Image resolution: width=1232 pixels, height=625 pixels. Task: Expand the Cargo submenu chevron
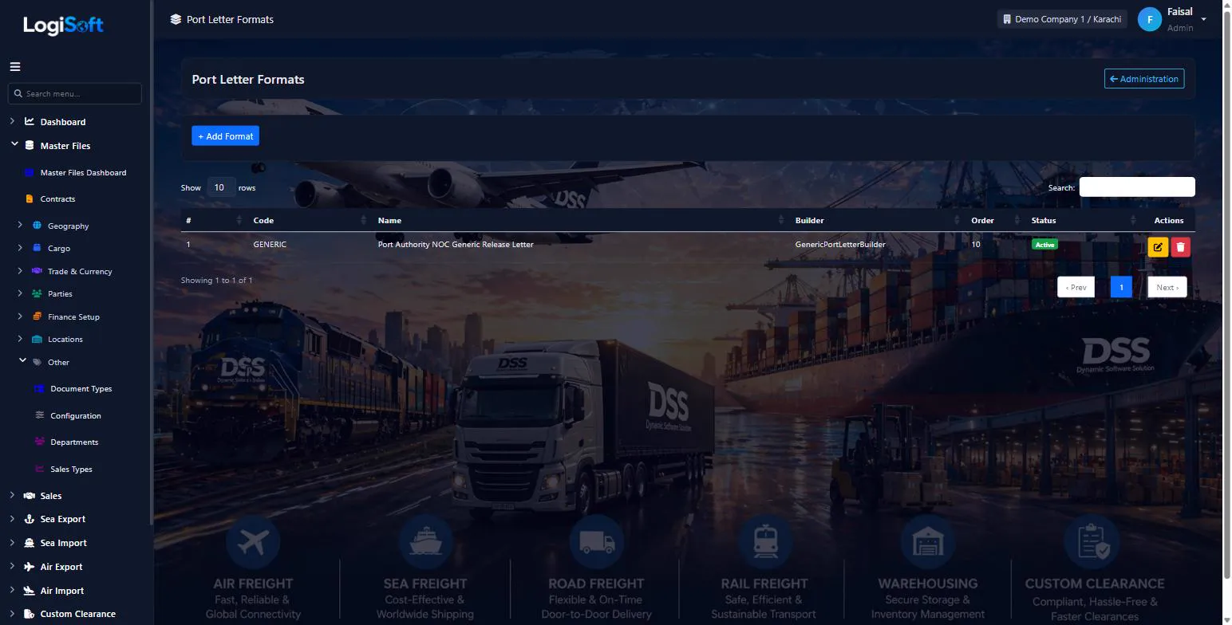coord(20,247)
